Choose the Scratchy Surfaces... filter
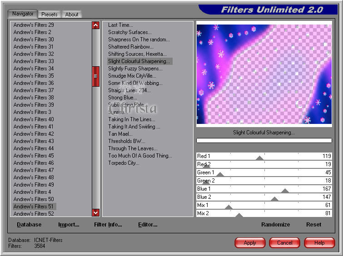Screen dimensions: 343x256 click(x=130, y=32)
